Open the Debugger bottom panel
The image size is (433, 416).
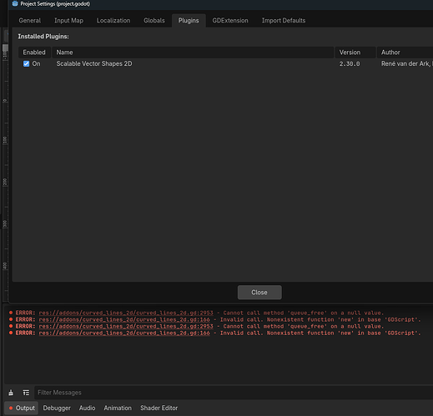click(57, 408)
